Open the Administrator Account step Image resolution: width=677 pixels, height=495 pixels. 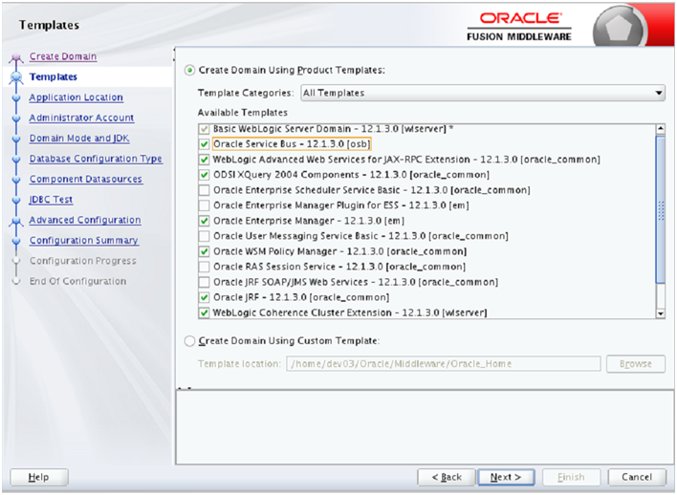click(81, 118)
